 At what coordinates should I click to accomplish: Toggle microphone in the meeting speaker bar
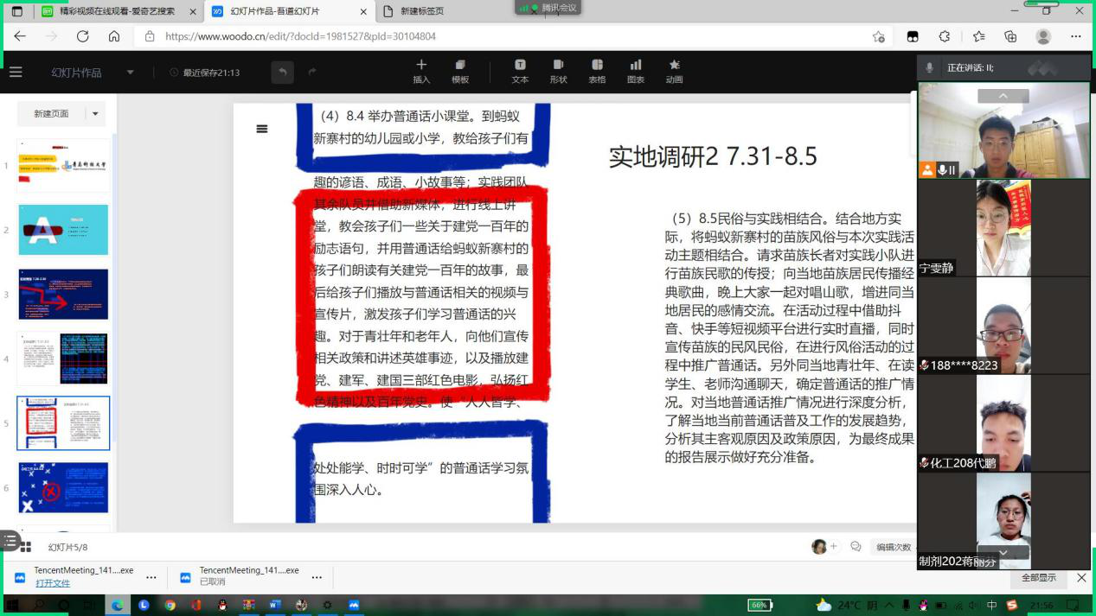pos(930,67)
